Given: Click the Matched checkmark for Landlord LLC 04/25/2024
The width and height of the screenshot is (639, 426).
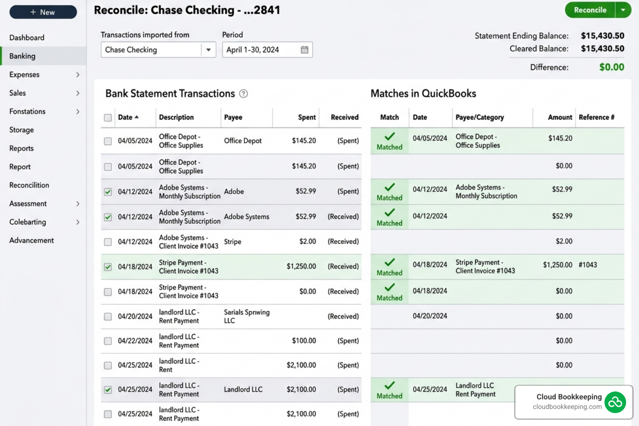Looking at the screenshot, I should [390, 385].
